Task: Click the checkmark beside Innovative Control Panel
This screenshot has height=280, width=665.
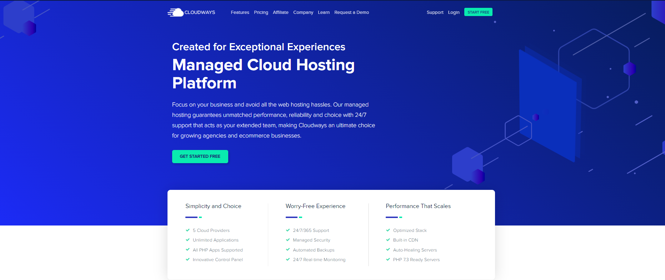Action: click(187, 259)
